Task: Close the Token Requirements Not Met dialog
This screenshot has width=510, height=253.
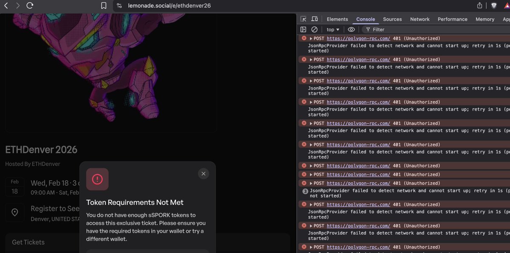Action: point(204,174)
